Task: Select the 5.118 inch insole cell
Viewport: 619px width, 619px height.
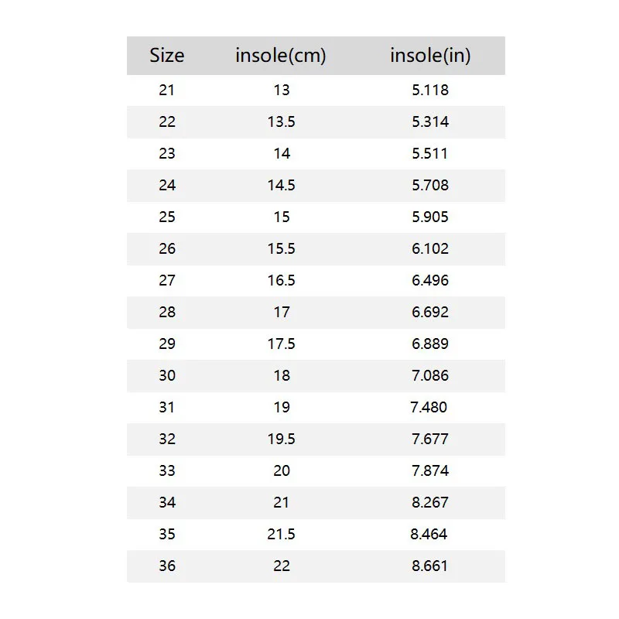Action: (x=430, y=90)
